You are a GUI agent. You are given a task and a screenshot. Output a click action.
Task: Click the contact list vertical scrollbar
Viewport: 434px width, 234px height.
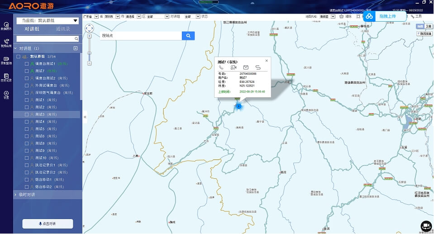(x=81, y=76)
